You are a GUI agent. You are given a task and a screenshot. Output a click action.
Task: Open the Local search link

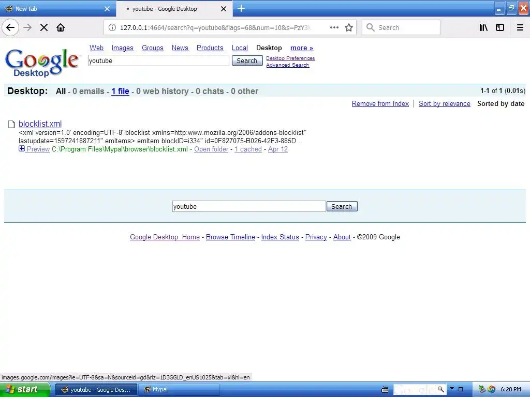tap(240, 48)
